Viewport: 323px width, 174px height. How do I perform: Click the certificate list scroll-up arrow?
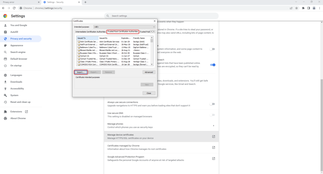tap(152, 38)
